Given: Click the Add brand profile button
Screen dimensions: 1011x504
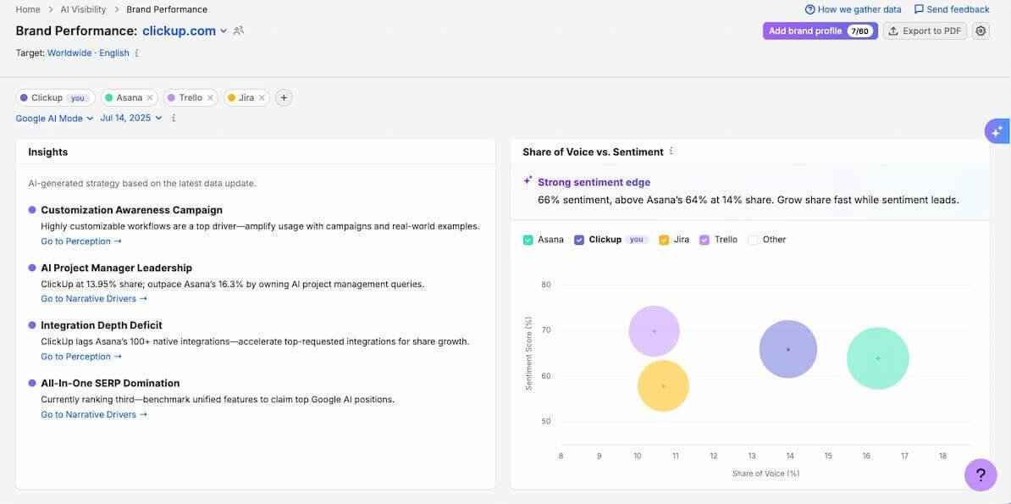Looking at the screenshot, I should (x=820, y=31).
